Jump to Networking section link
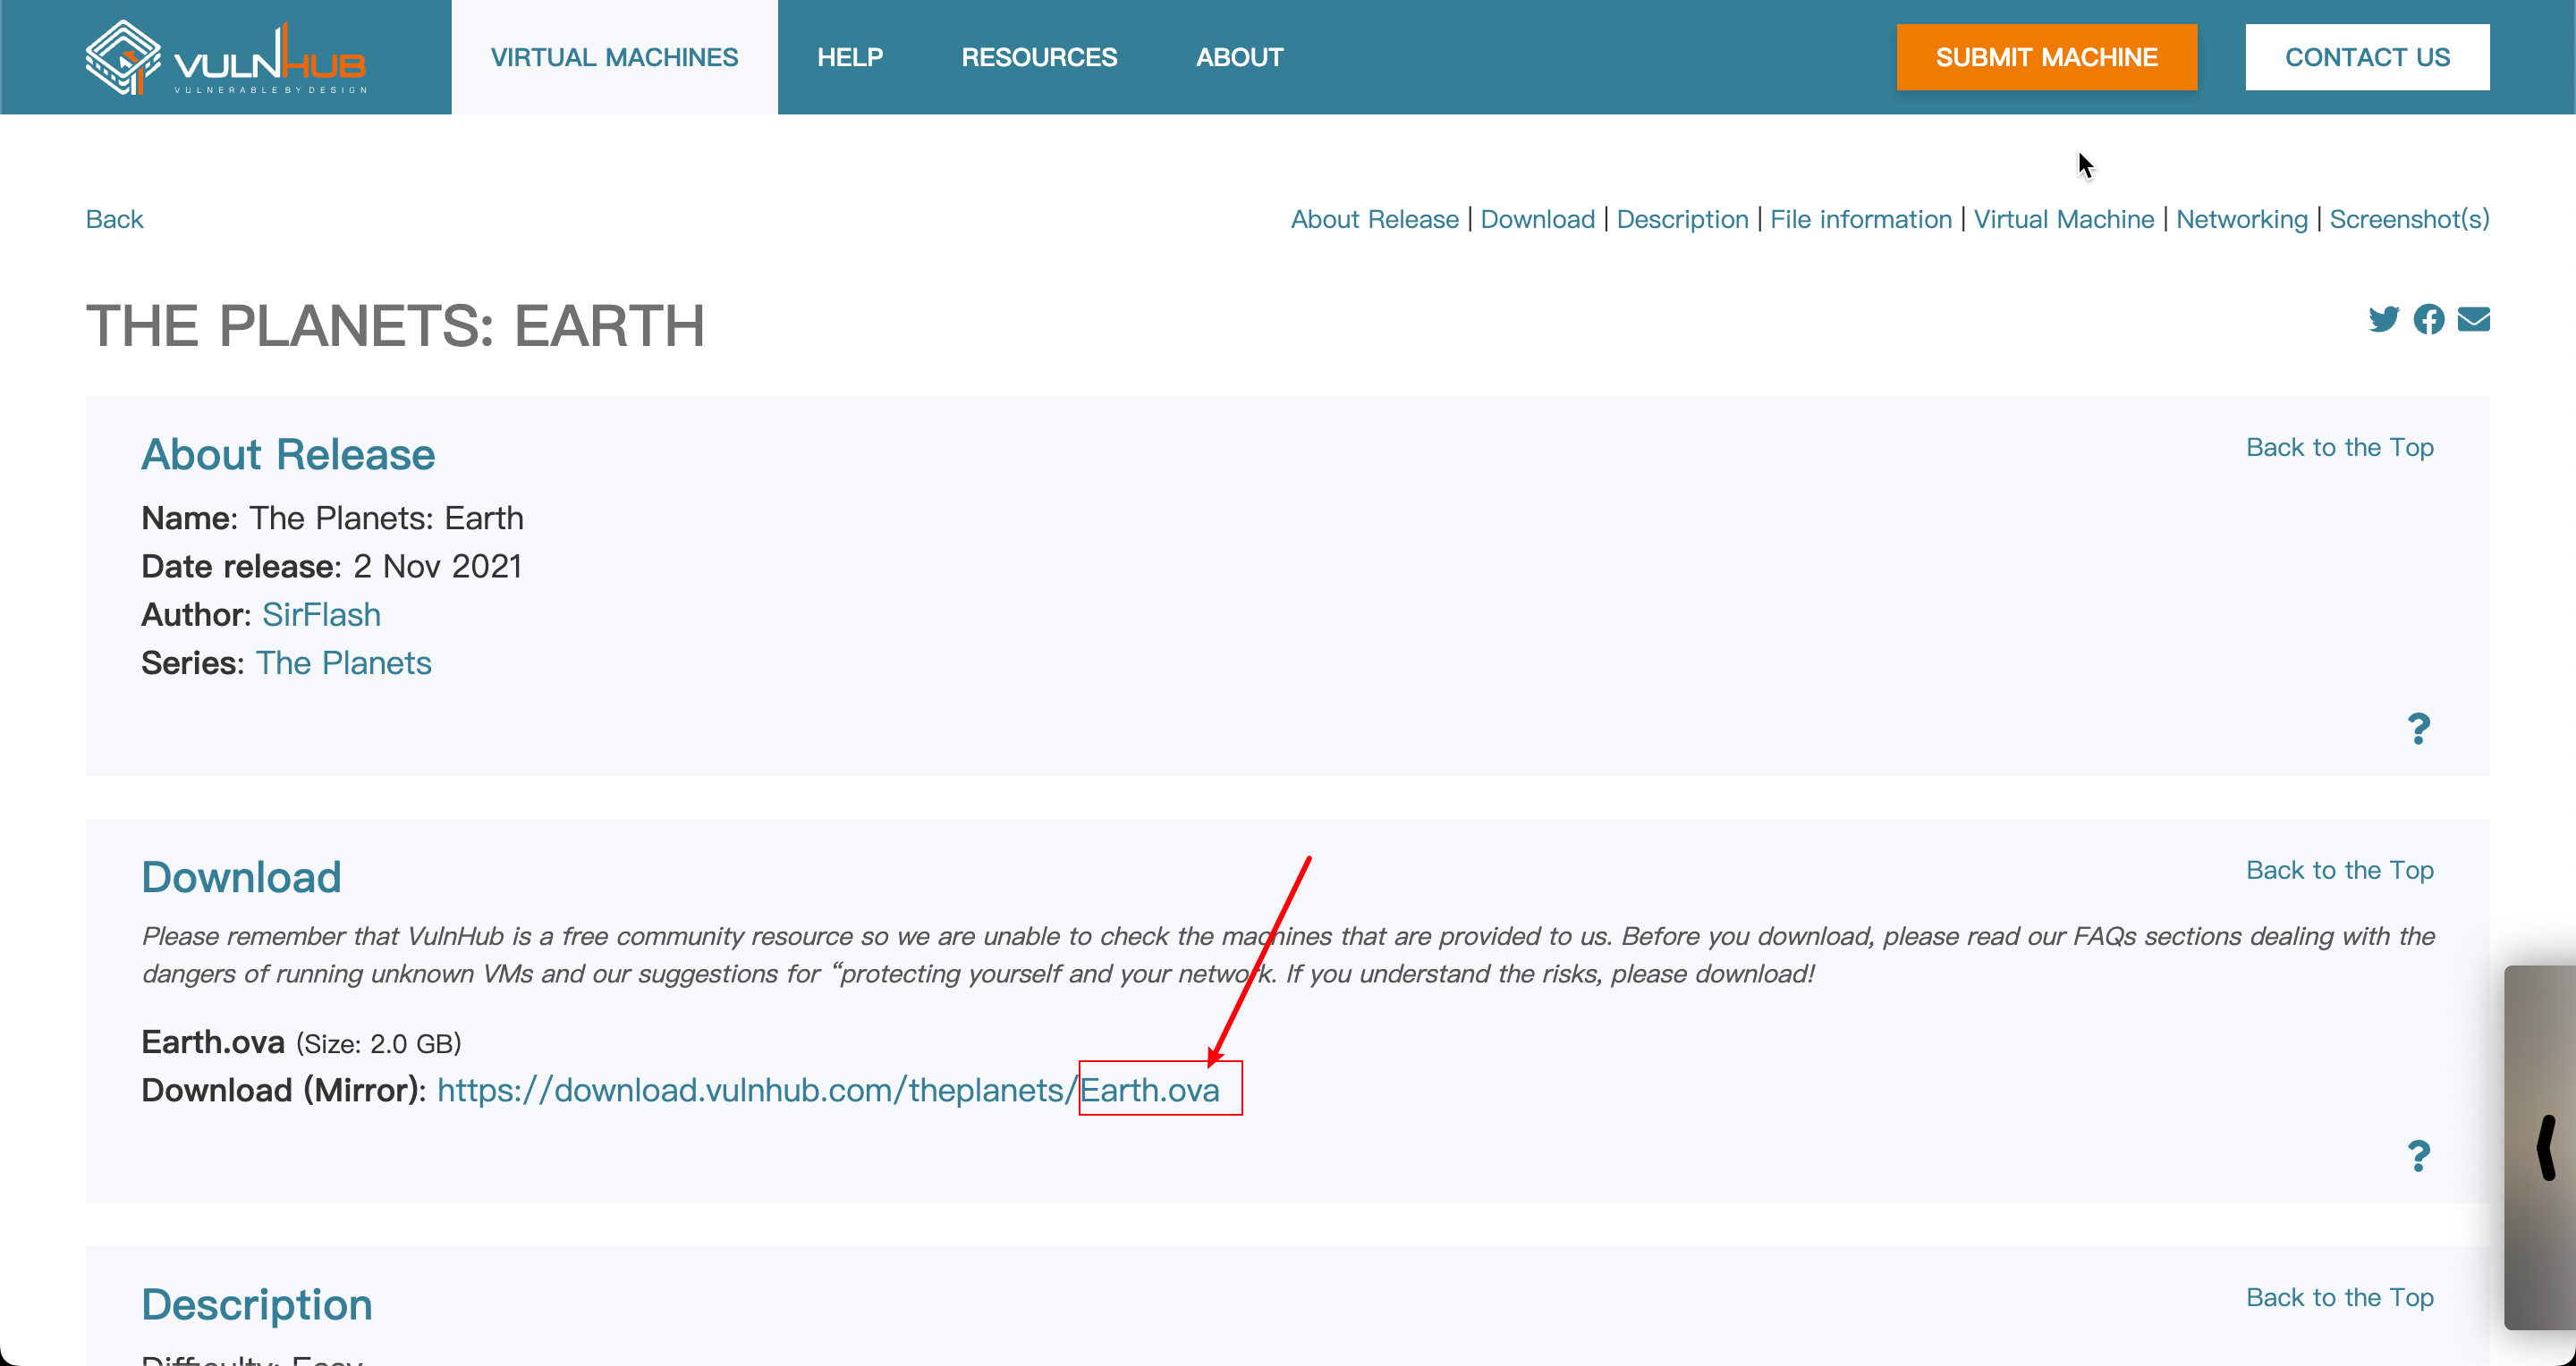This screenshot has width=2576, height=1366. (2241, 219)
